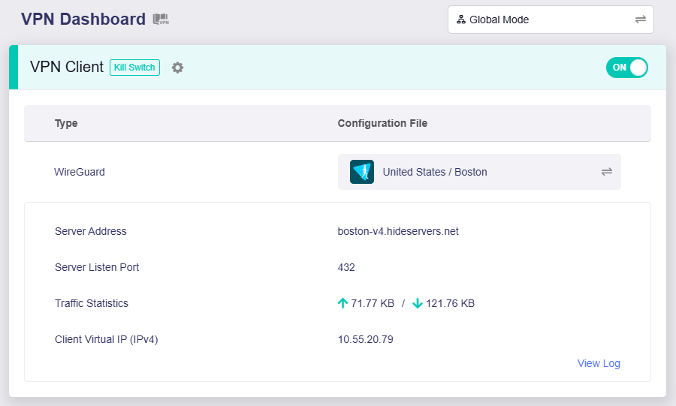Open the VPN manual icon beside the title
Image resolution: width=676 pixels, height=406 pixels.
tap(161, 20)
